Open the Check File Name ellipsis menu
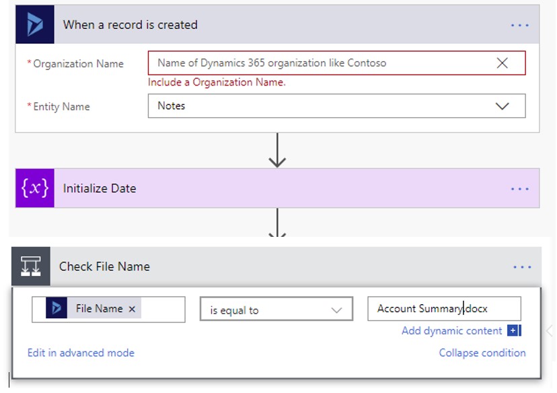Screen dimensions: 557x393 tap(522, 267)
